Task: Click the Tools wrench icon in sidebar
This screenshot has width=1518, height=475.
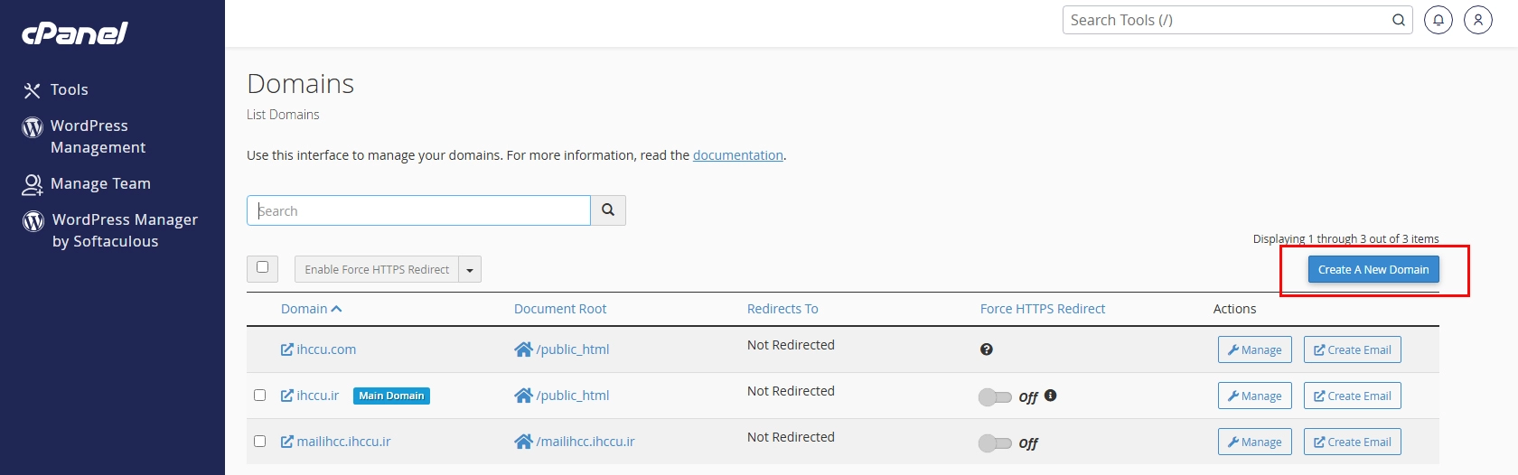Action: pos(33,90)
